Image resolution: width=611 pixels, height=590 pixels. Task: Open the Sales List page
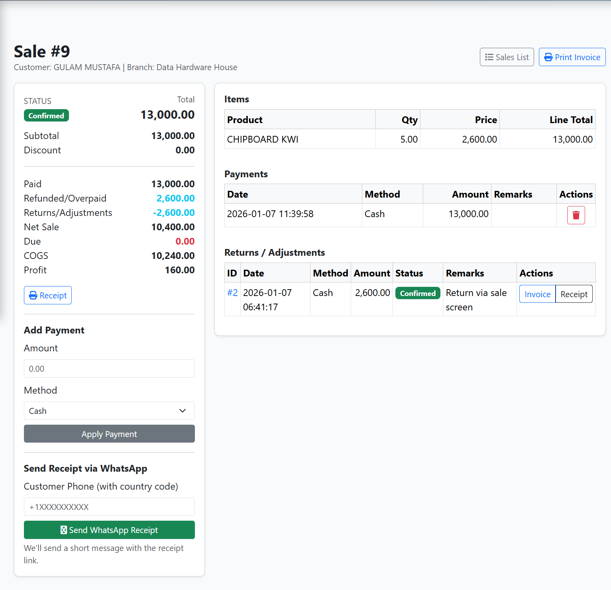(x=507, y=57)
